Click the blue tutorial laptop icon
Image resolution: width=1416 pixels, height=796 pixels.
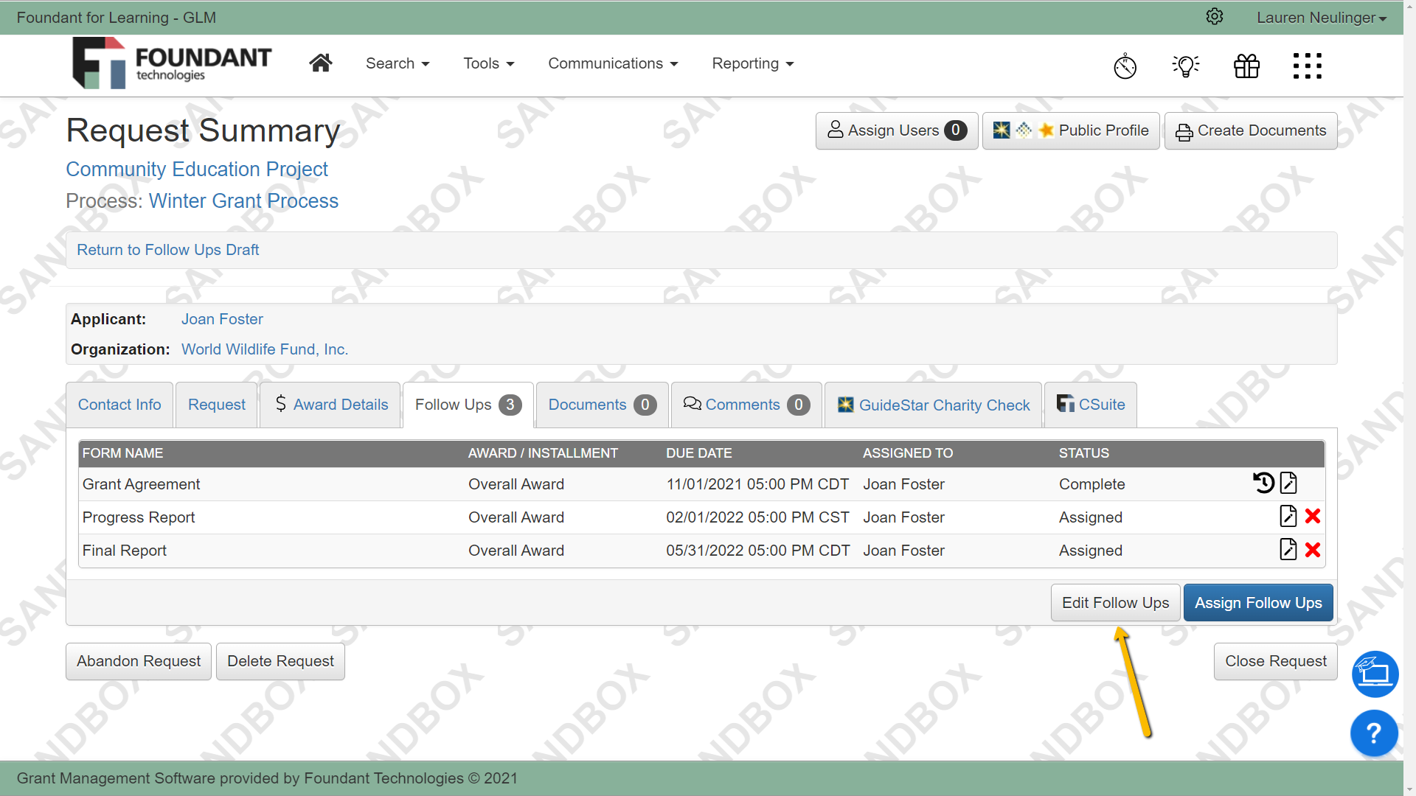point(1375,674)
